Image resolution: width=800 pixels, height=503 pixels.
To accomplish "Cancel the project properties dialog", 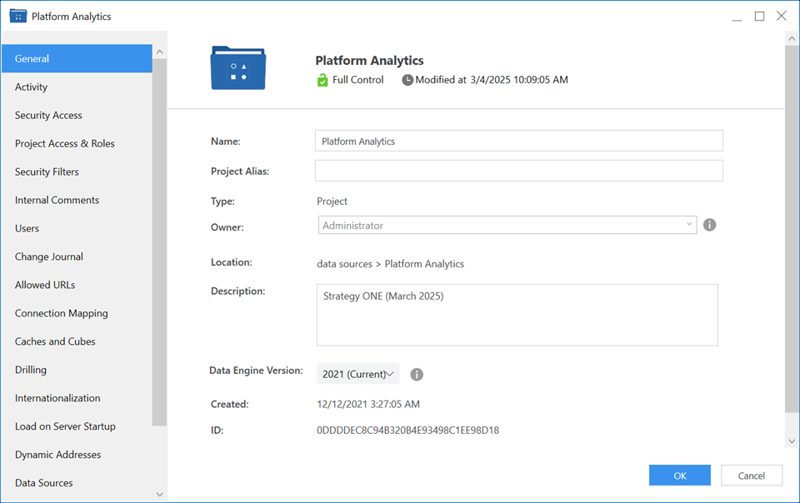I will click(751, 476).
